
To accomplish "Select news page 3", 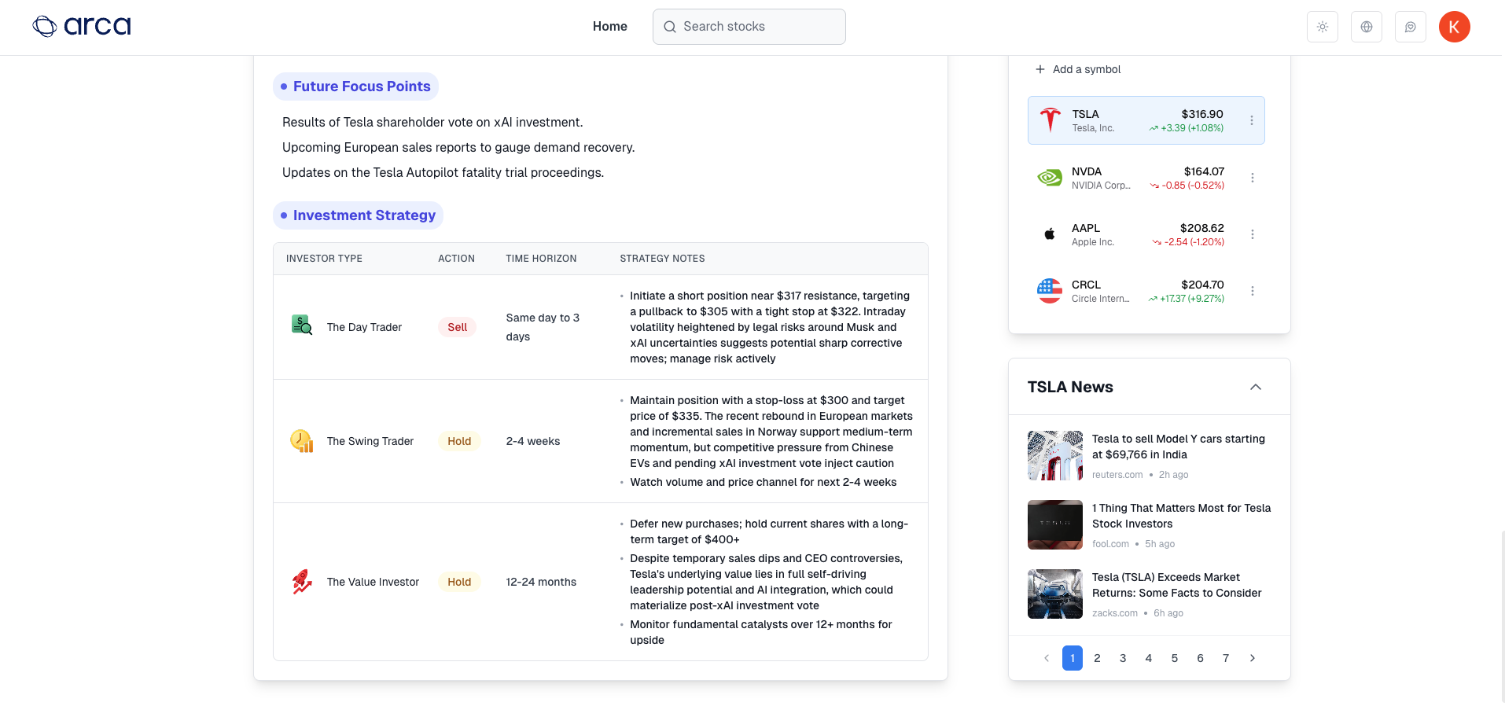I will (x=1123, y=658).
